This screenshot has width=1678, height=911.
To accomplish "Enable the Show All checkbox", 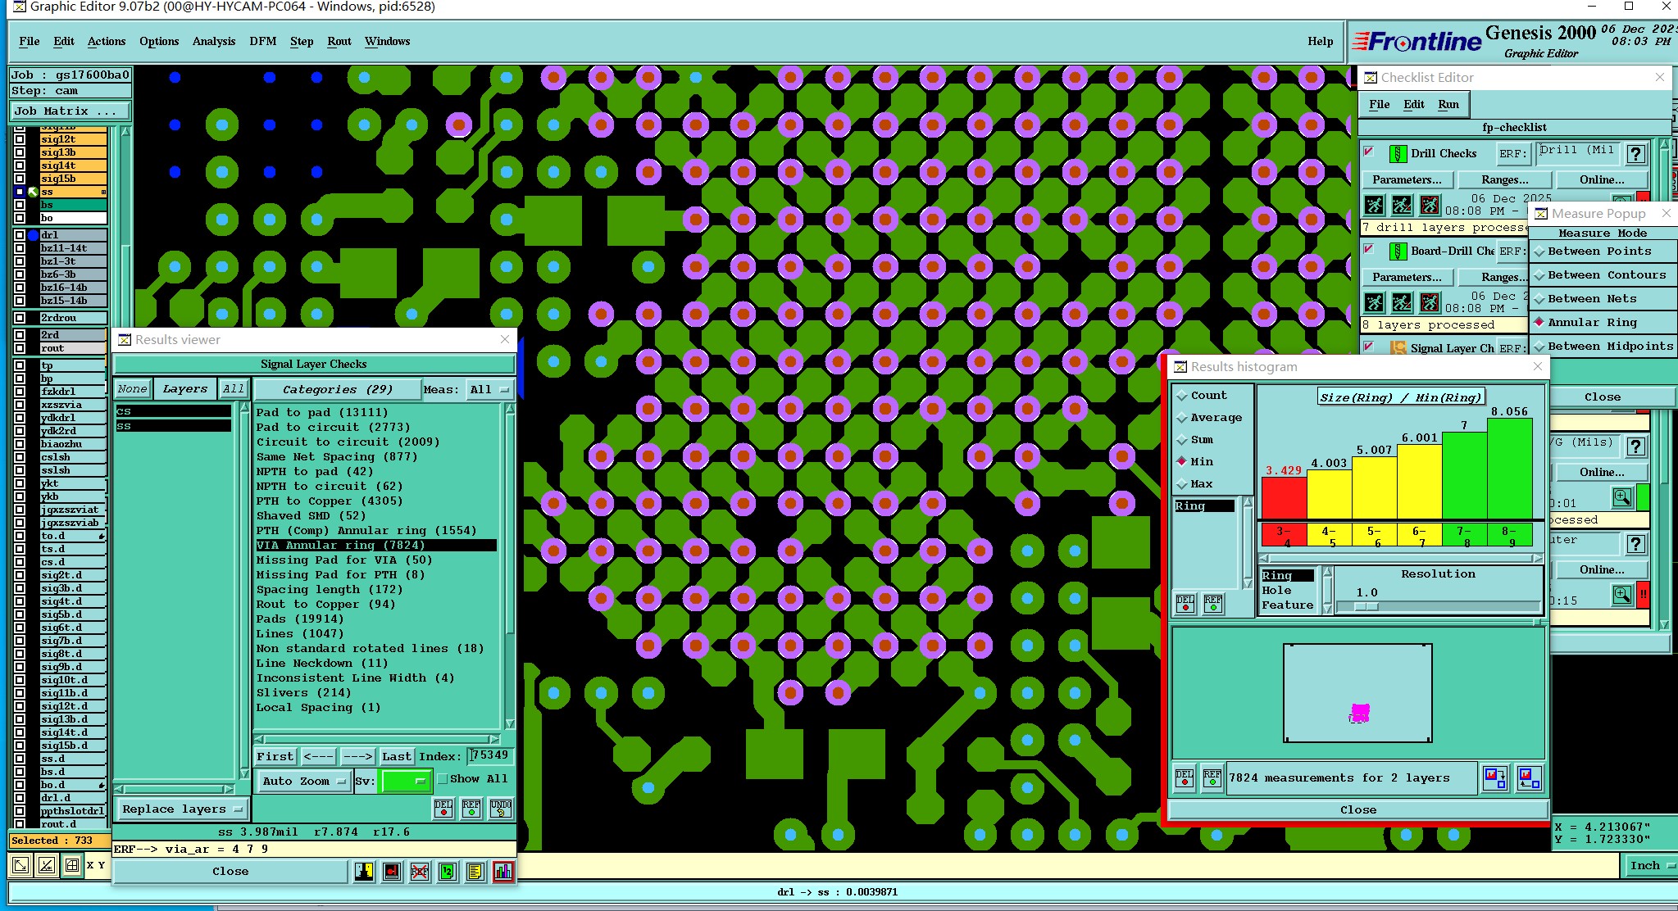I will click(443, 779).
